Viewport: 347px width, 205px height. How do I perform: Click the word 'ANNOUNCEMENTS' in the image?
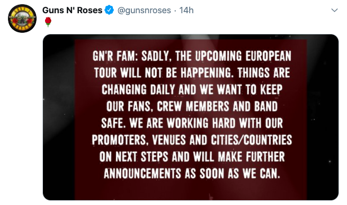pos(143,174)
